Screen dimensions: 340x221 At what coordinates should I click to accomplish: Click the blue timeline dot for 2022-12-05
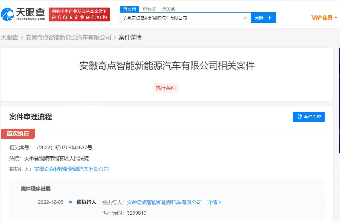tap(70, 202)
